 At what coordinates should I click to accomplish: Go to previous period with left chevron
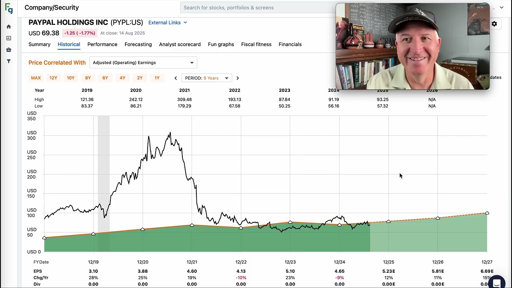click(176, 78)
